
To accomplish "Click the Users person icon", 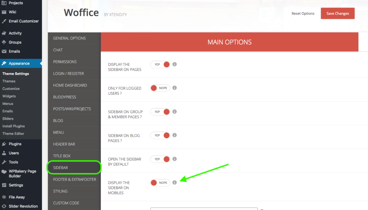I will 4,153.
